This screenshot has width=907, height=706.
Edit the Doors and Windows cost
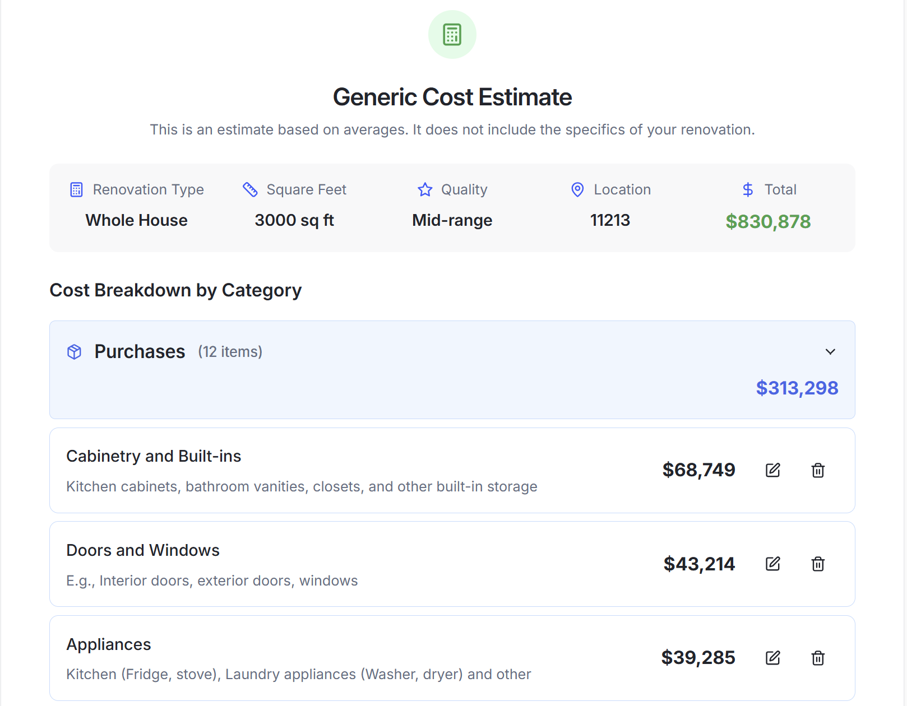pos(773,564)
